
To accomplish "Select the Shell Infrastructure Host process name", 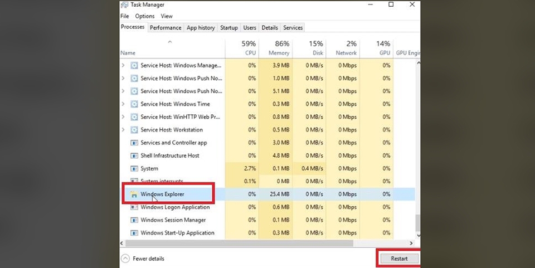I will pyautogui.click(x=170, y=156).
